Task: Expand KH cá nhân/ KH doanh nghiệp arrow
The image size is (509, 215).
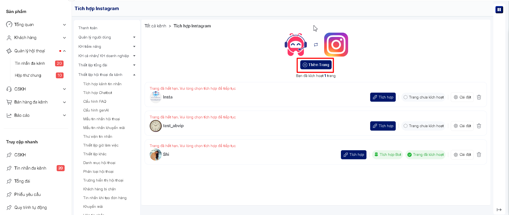Action: [x=134, y=56]
